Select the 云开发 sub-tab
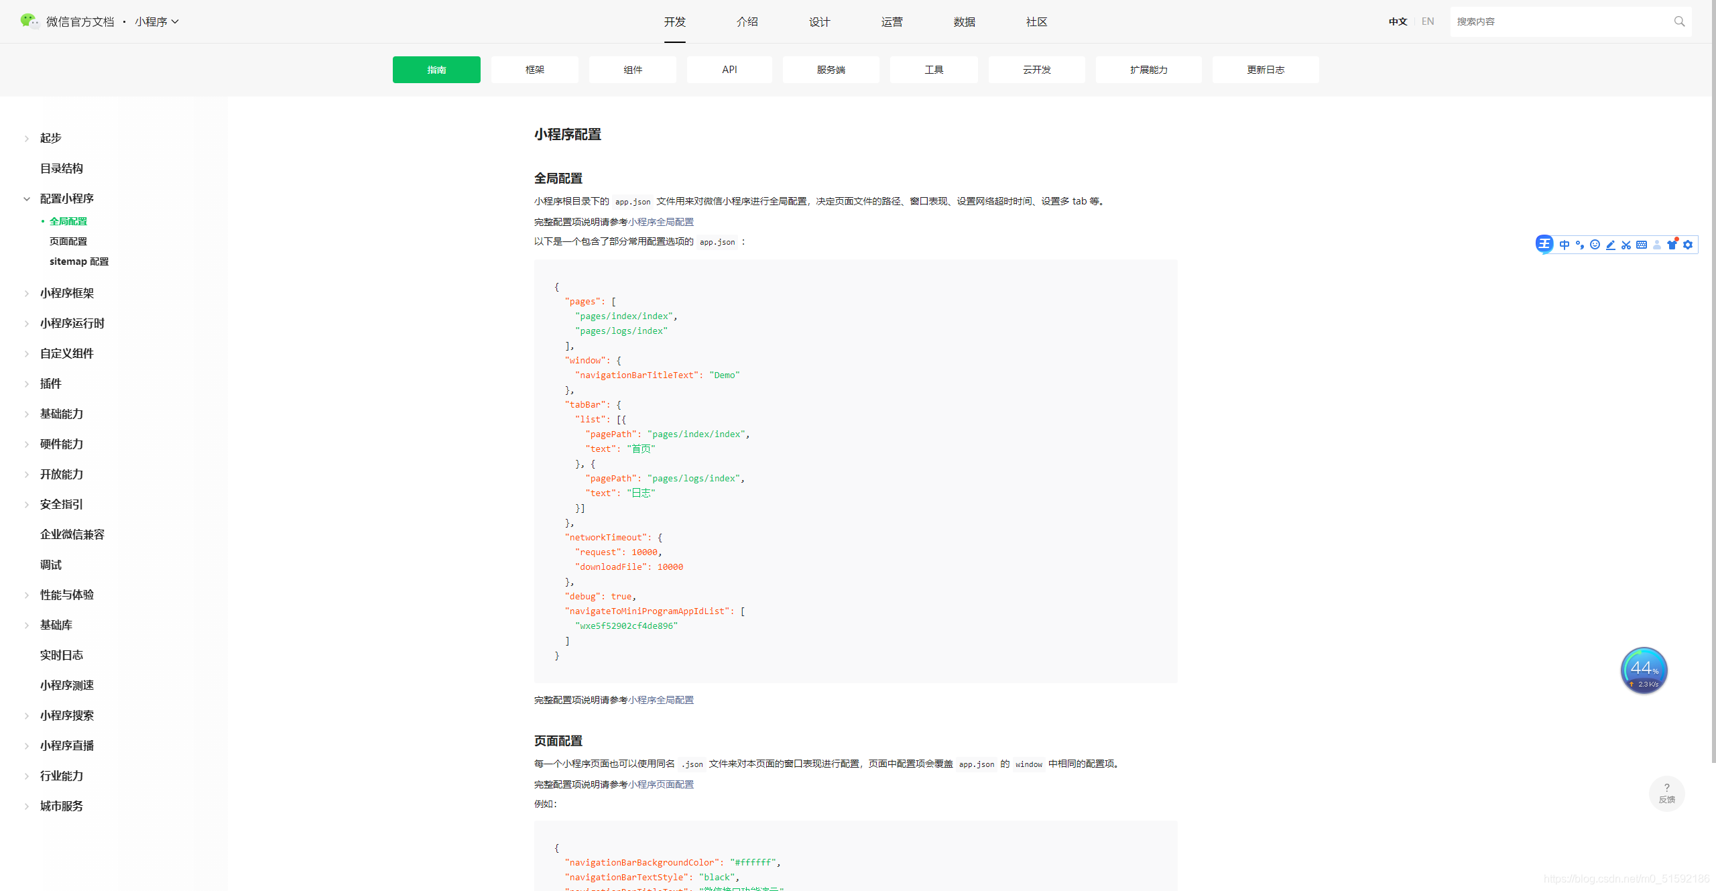 (x=1037, y=70)
